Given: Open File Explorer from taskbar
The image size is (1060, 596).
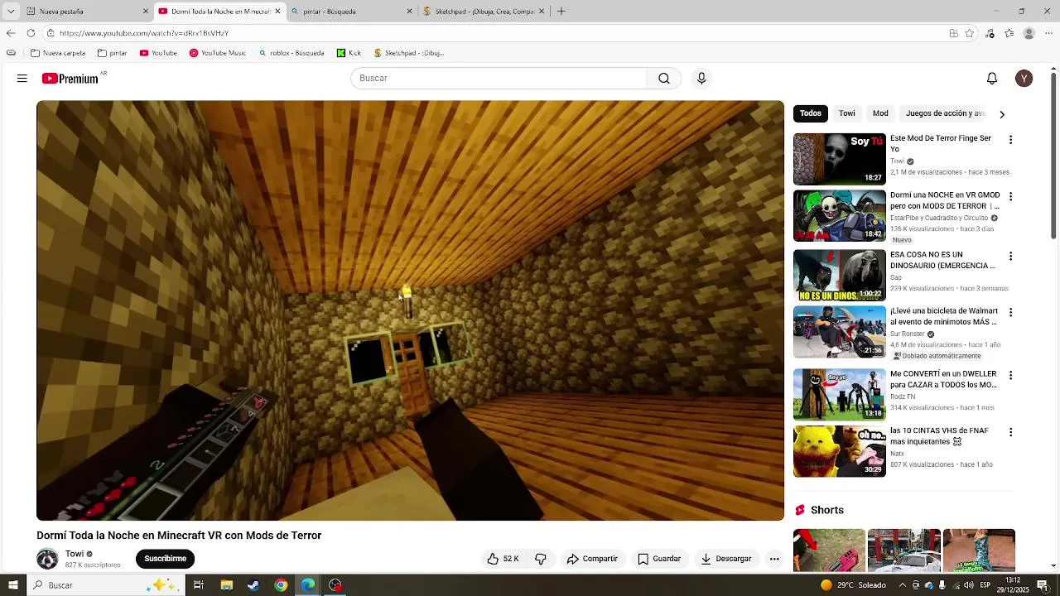Looking at the screenshot, I should [x=227, y=585].
